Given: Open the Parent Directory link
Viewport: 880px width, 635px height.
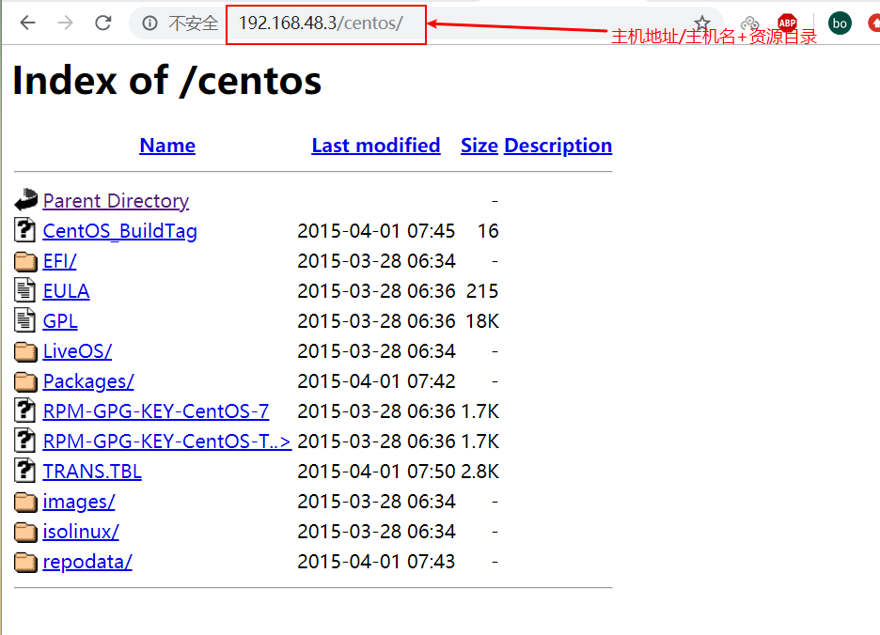Looking at the screenshot, I should (116, 201).
